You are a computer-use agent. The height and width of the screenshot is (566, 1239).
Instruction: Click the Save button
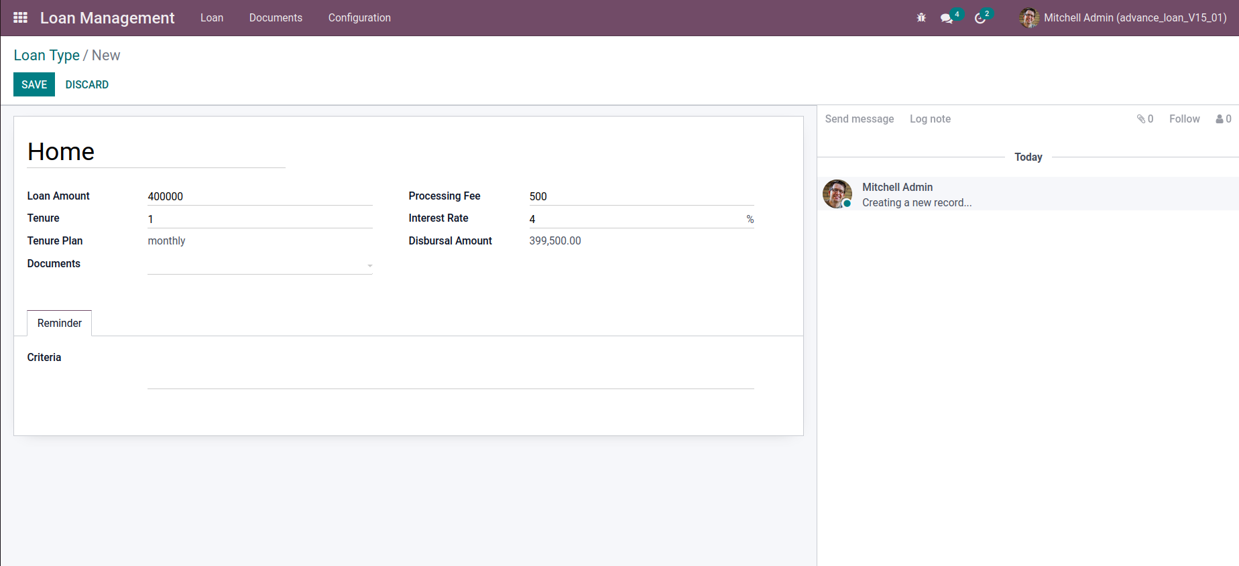pyautogui.click(x=34, y=84)
